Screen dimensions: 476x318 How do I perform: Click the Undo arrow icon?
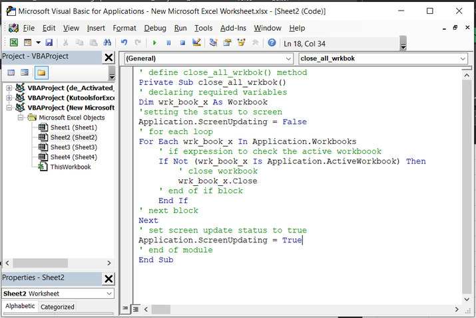[124, 42]
